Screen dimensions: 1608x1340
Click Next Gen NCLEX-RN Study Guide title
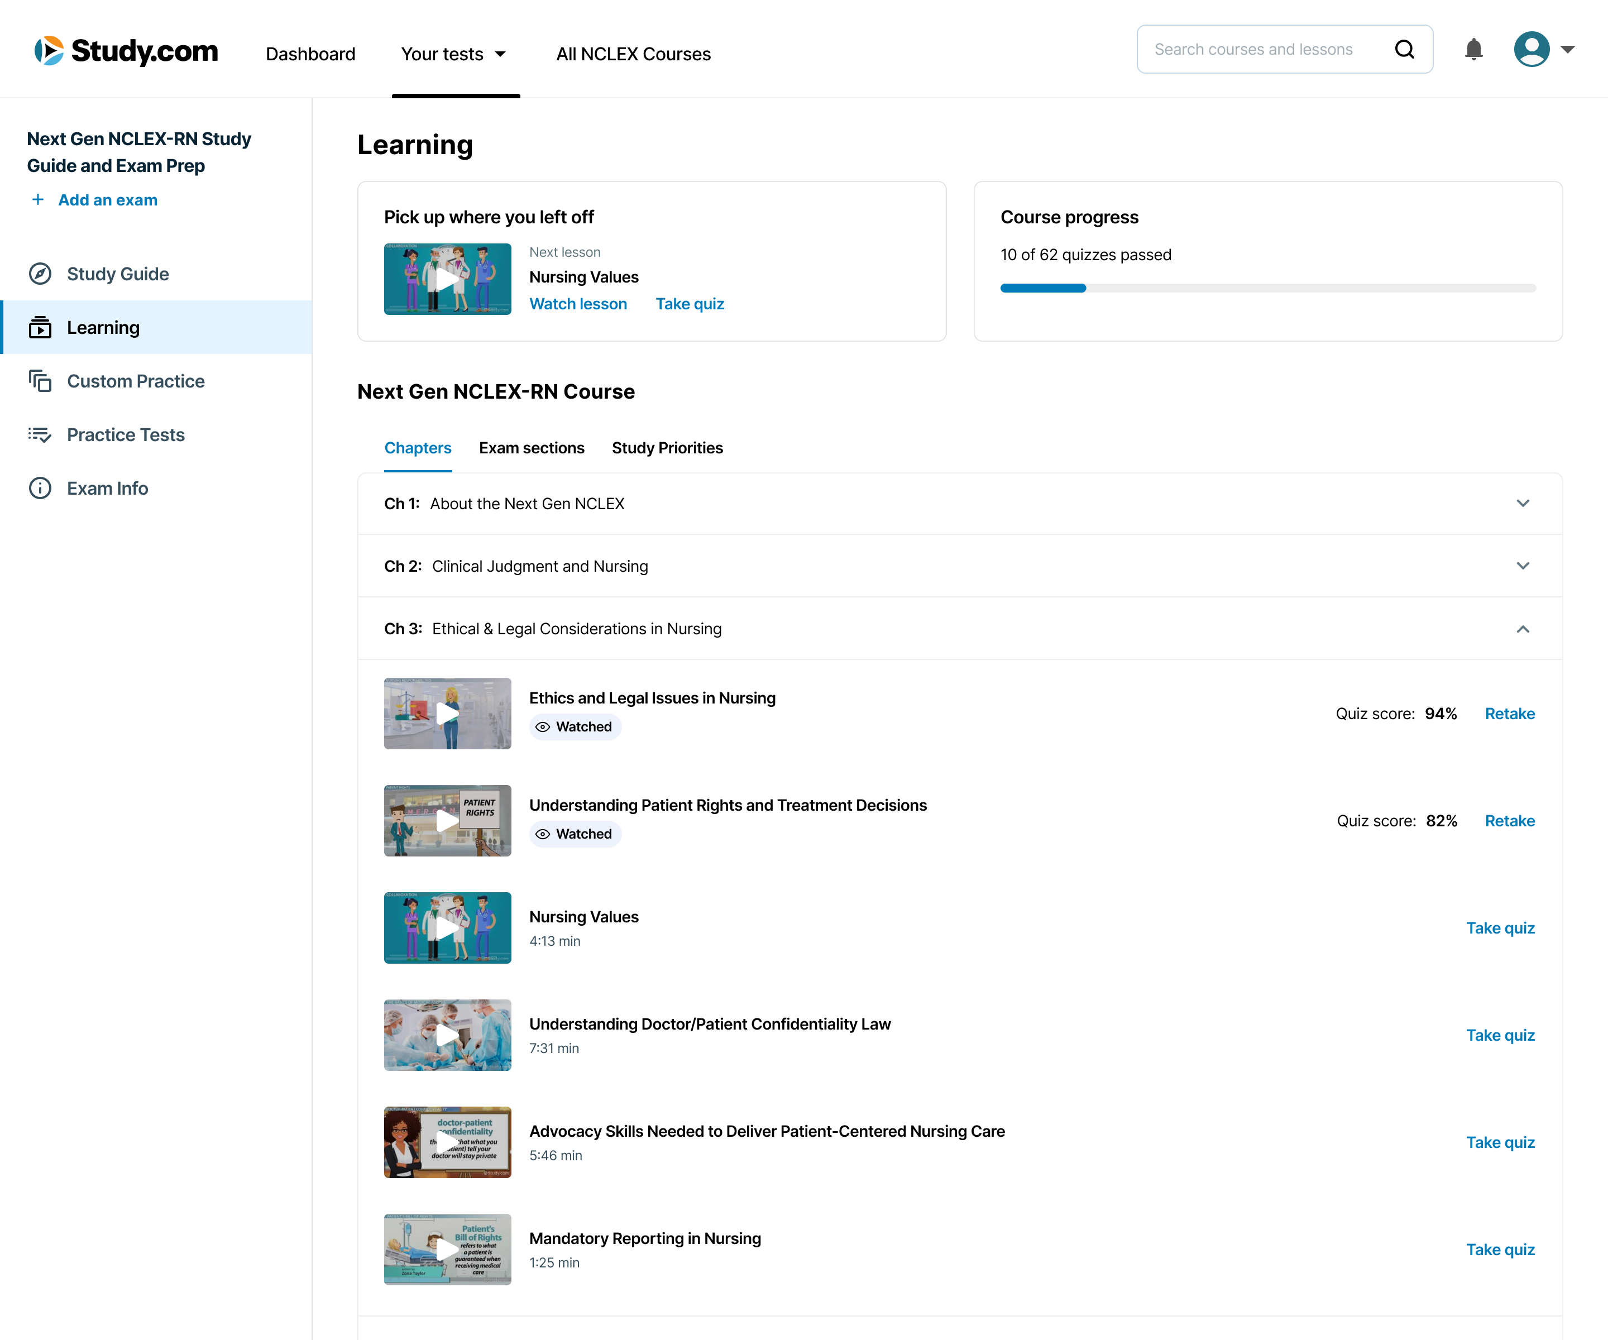[x=138, y=152]
